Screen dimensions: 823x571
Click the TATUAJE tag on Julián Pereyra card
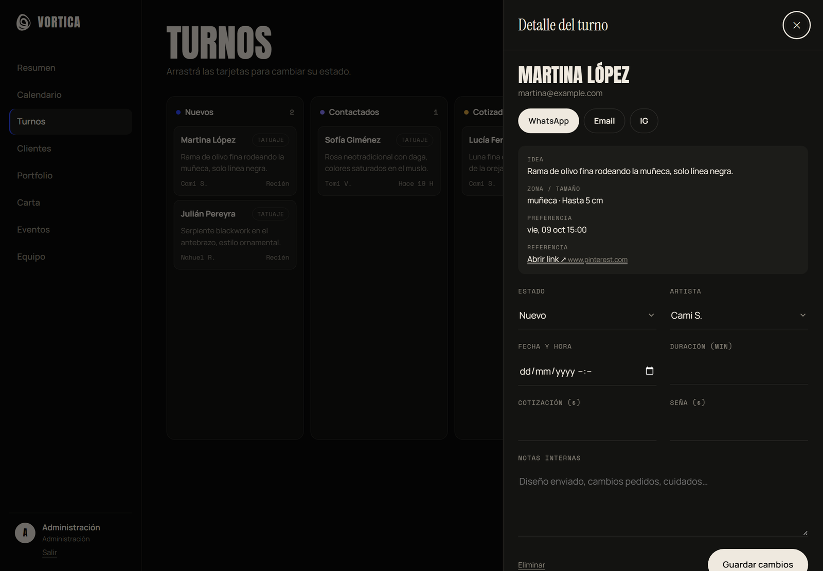pos(271,214)
